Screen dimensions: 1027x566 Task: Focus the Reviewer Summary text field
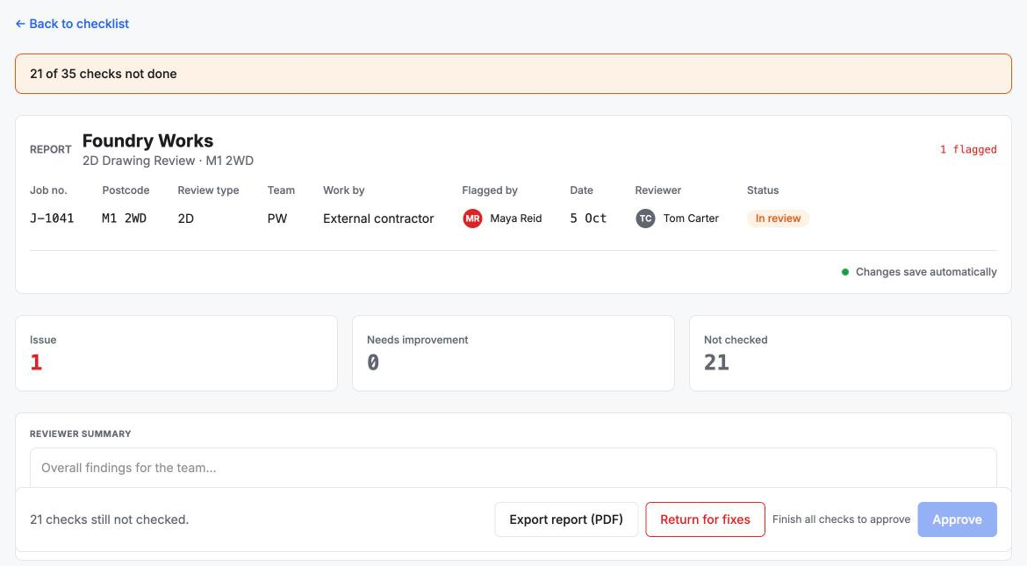click(513, 468)
